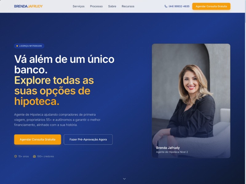The height and width of the screenshot is (184, 246).
Task: Click the Brenda Jafrudy name caption
Action: coord(168,148)
